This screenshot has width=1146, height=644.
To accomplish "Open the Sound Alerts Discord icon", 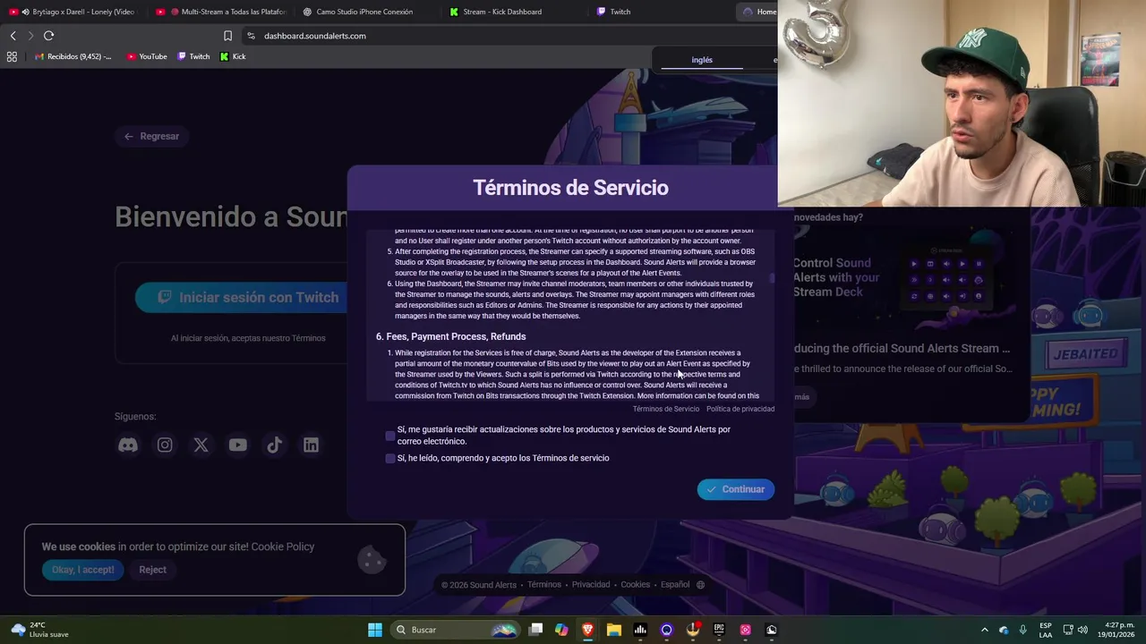I will tap(128, 445).
